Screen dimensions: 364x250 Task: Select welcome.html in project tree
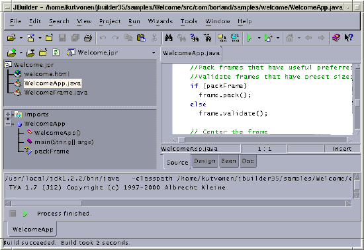[x=47, y=74]
